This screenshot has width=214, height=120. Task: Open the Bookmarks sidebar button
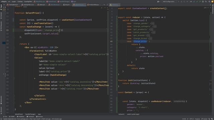pyautogui.click(x=1, y=100)
